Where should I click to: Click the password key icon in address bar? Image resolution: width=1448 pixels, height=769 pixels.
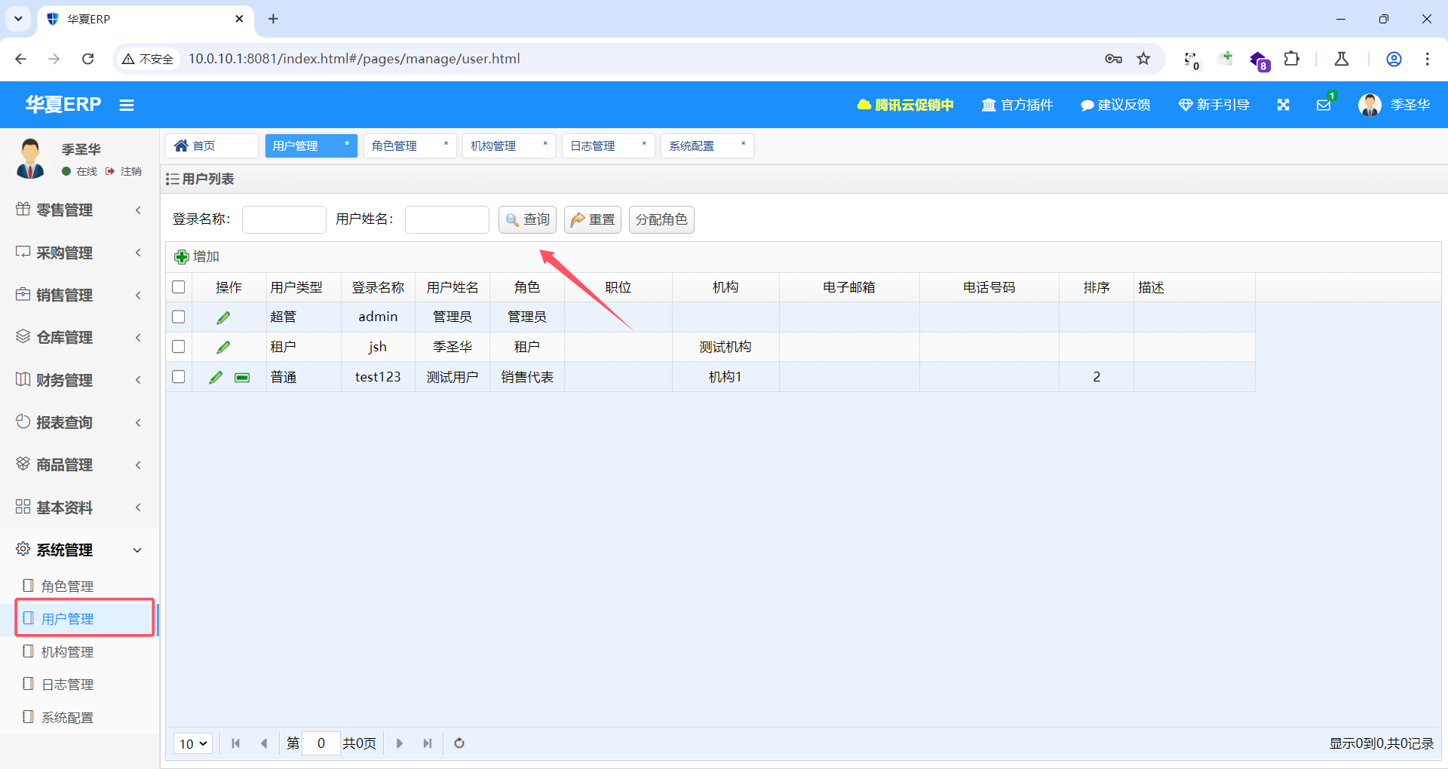coord(1113,59)
